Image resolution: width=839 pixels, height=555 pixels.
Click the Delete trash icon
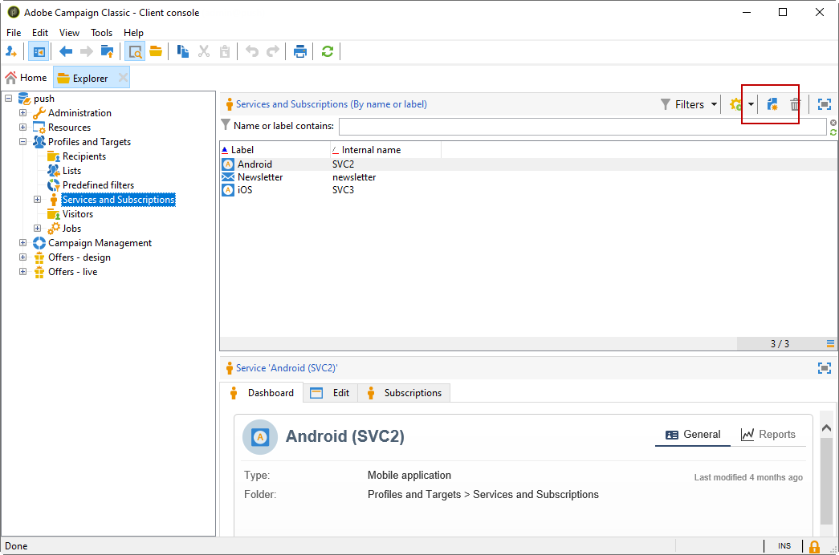pos(795,104)
